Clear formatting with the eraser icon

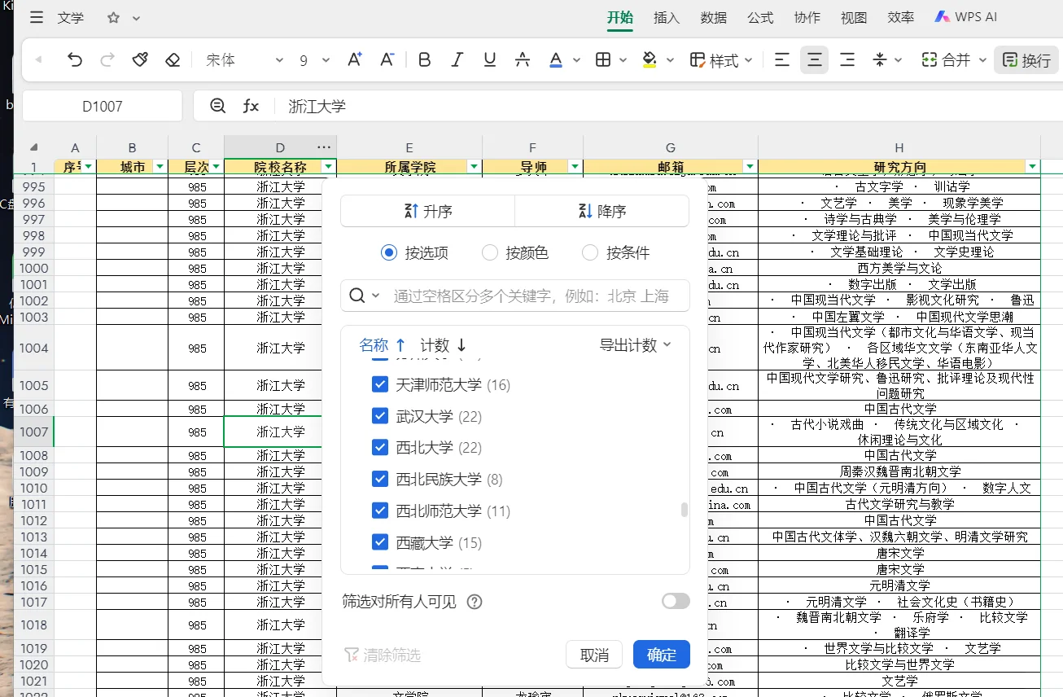[x=172, y=59]
